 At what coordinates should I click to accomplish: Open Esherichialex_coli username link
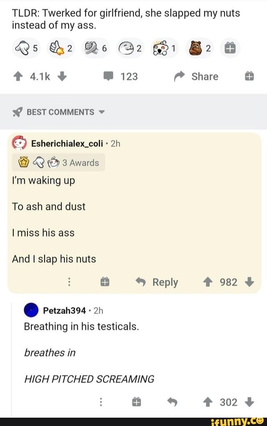[x=67, y=143]
